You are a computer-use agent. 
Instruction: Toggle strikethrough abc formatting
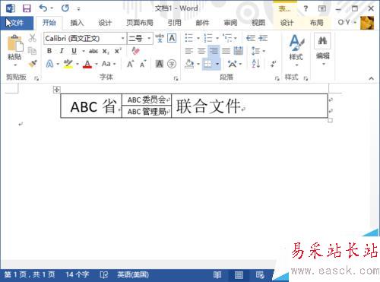point(93,51)
